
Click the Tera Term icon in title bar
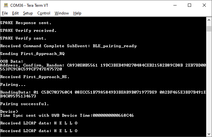5,5
